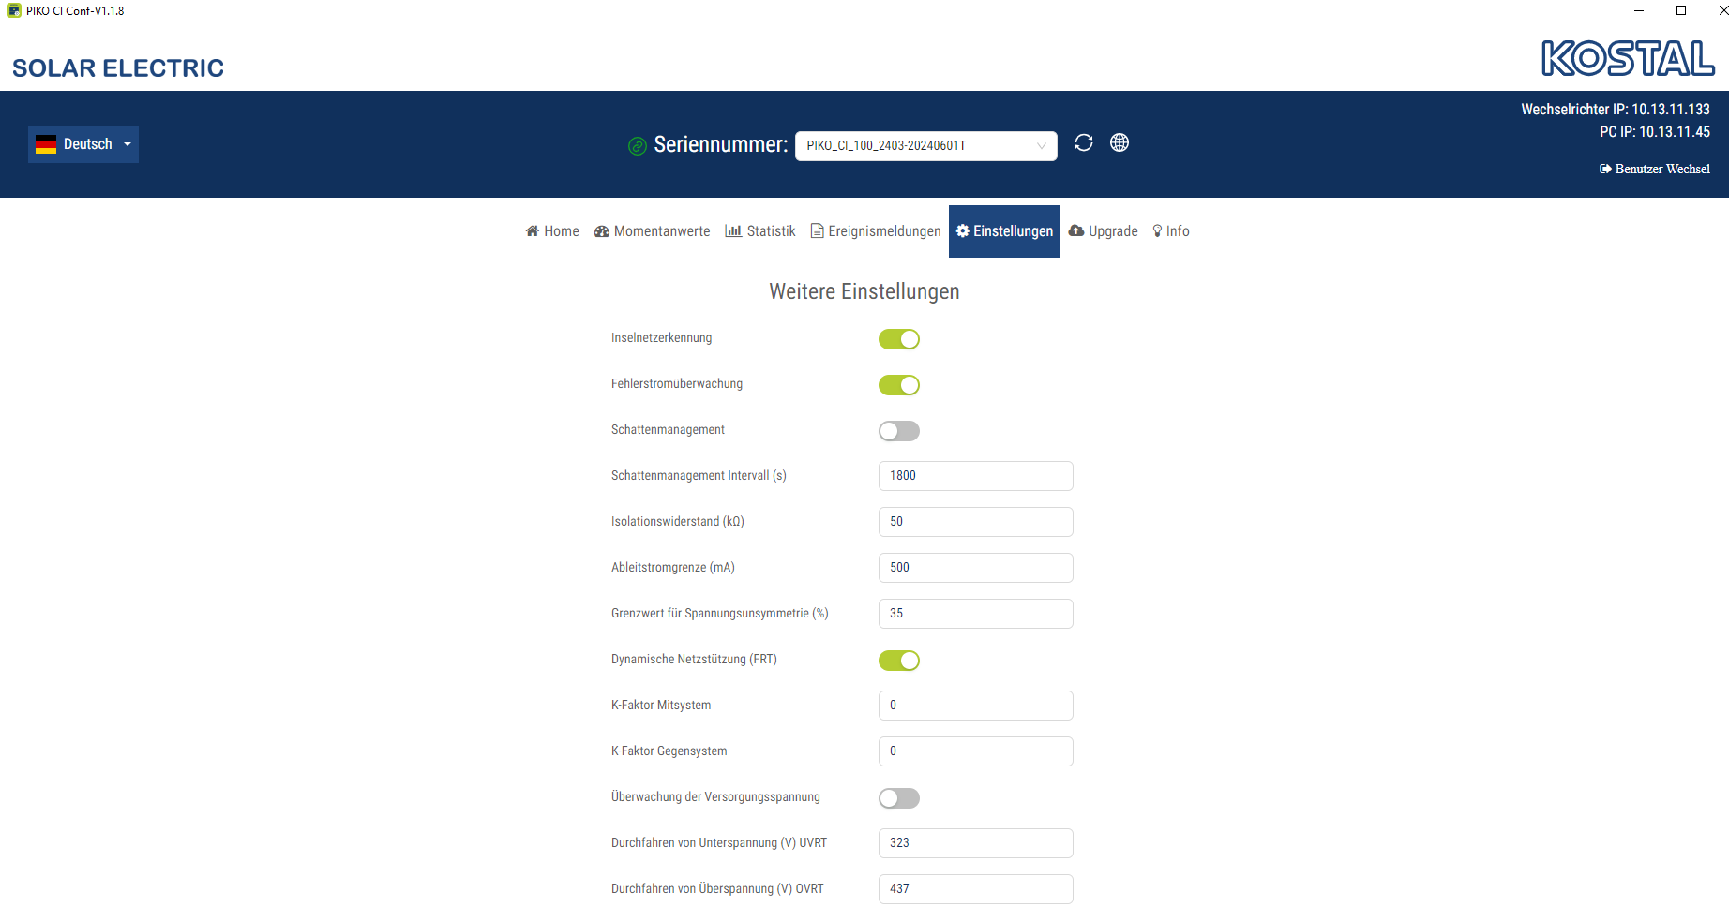Select the Einstellungen tab
Screen dimensions: 1729x907
1004,231
